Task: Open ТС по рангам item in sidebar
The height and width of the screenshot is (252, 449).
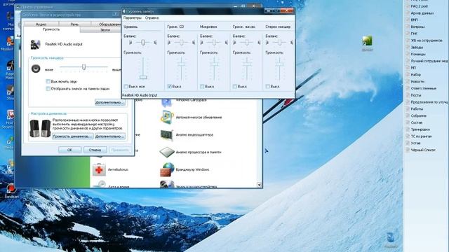Action: 421,136
